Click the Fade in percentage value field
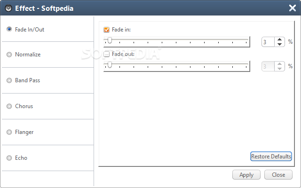 coord(268,42)
